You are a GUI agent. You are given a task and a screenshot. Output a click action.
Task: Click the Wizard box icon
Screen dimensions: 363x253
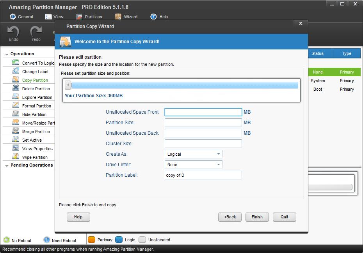pos(118,17)
